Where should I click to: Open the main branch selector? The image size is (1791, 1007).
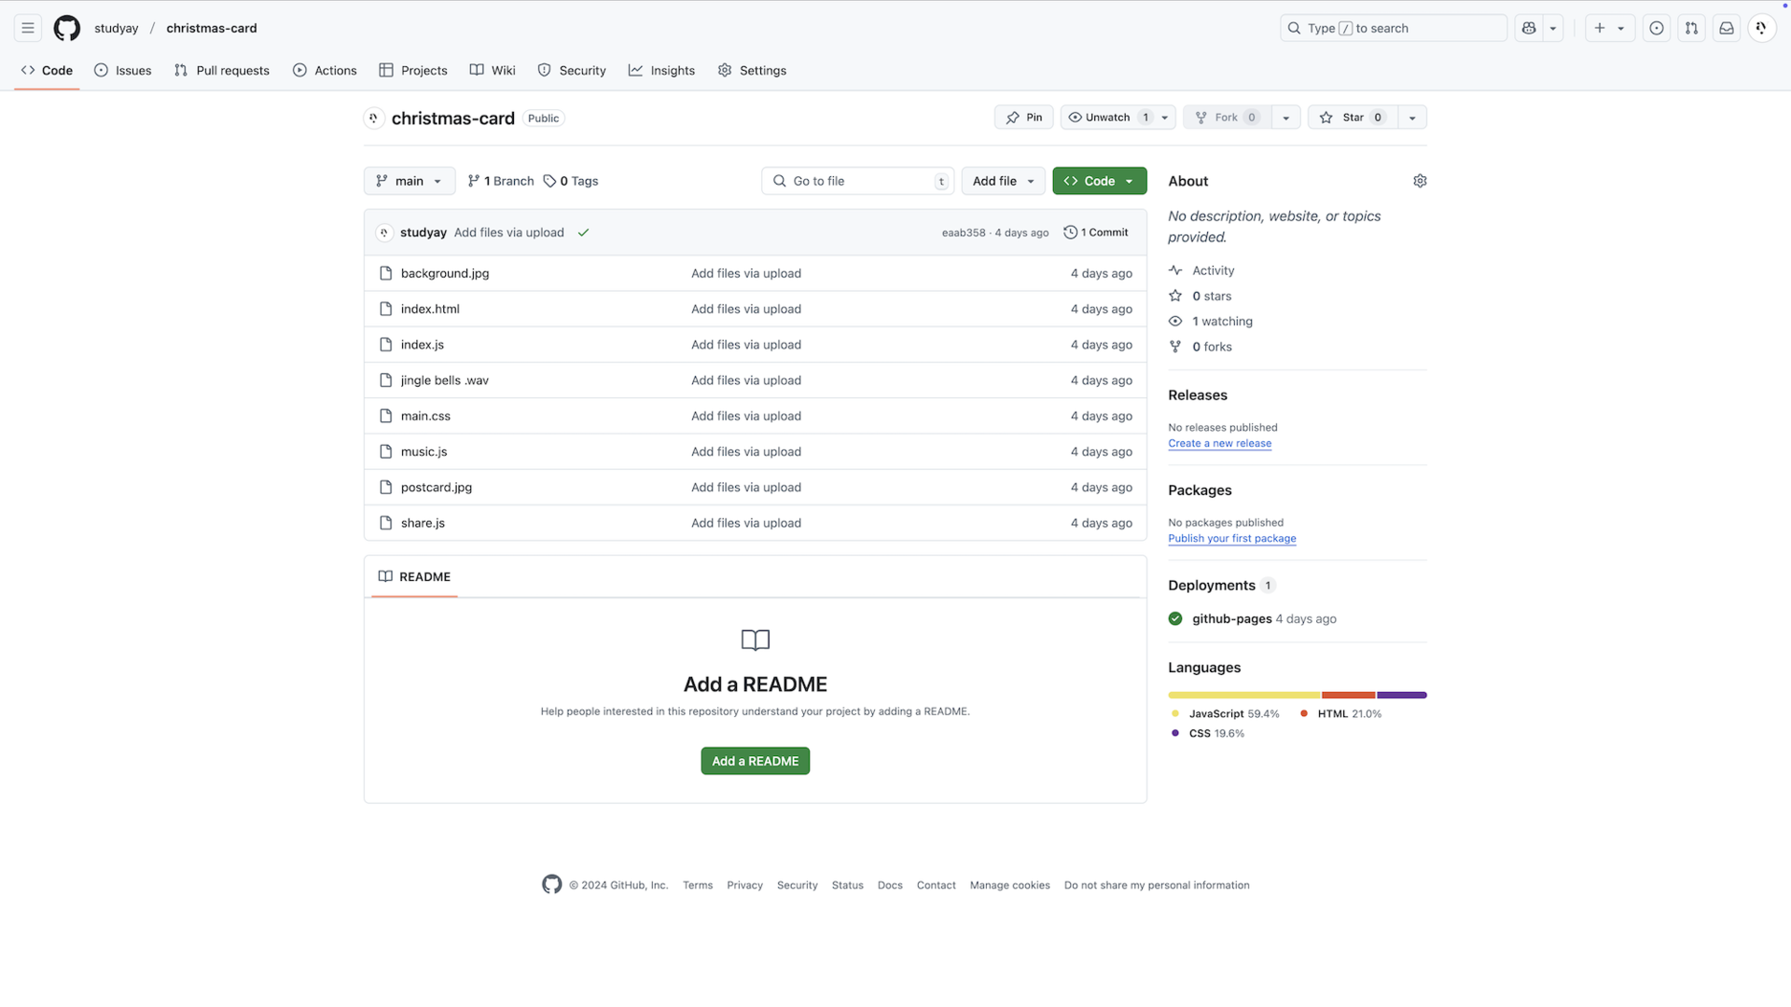(410, 181)
